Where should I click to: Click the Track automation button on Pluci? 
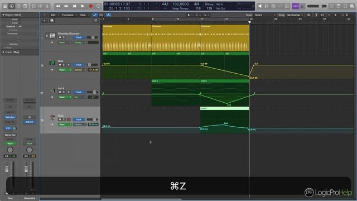[79, 119]
